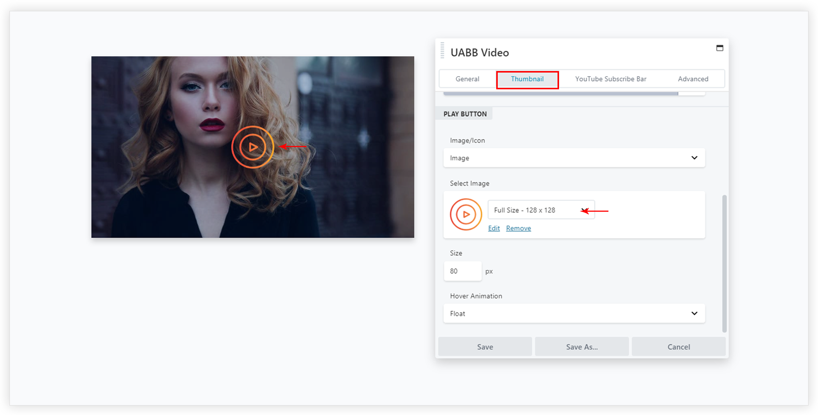Open the Hover Animation dropdown set to Float
Screen dimensions: 818x415
tap(574, 314)
